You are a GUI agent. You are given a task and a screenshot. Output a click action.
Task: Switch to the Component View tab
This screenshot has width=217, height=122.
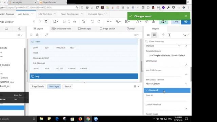coord(61,28)
